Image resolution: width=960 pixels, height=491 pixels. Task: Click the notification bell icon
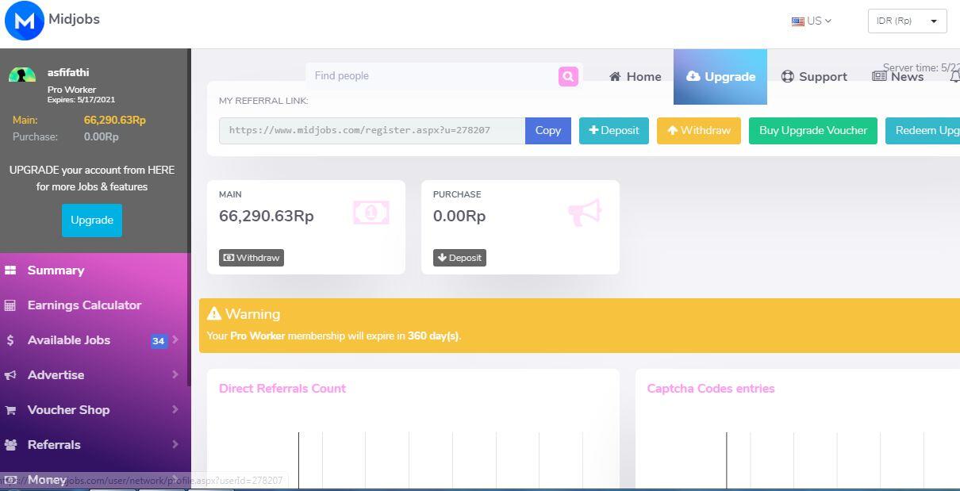[954, 77]
